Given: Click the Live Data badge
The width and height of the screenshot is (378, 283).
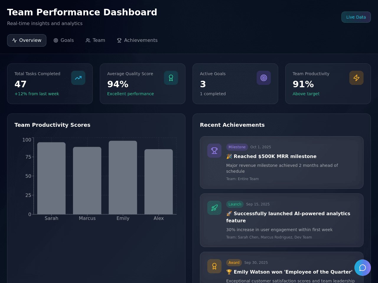Looking at the screenshot, I should point(356,17).
